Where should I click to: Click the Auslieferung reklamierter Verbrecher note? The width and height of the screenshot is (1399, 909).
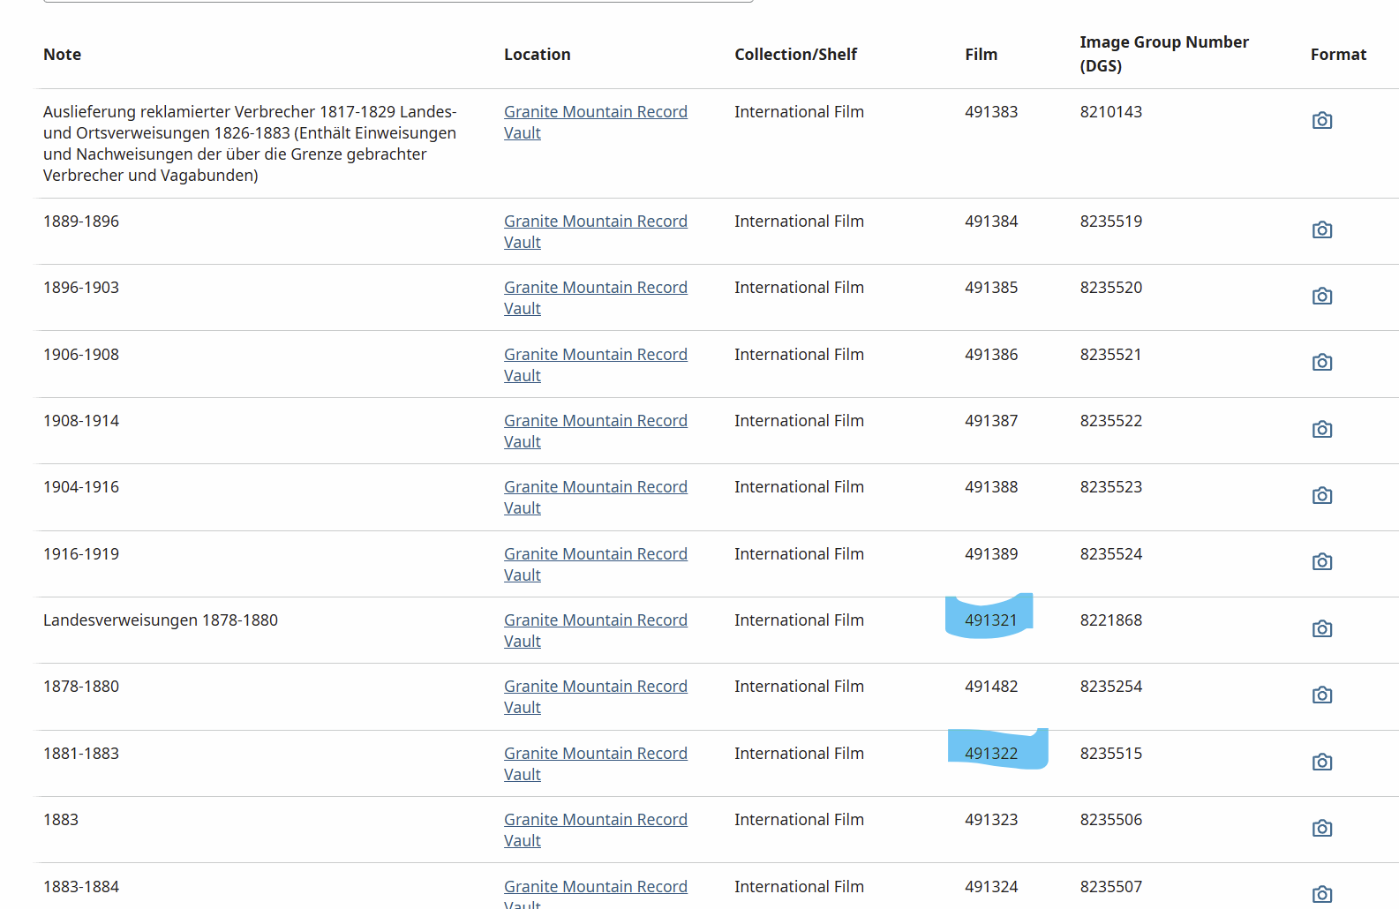pyautogui.click(x=250, y=144)
